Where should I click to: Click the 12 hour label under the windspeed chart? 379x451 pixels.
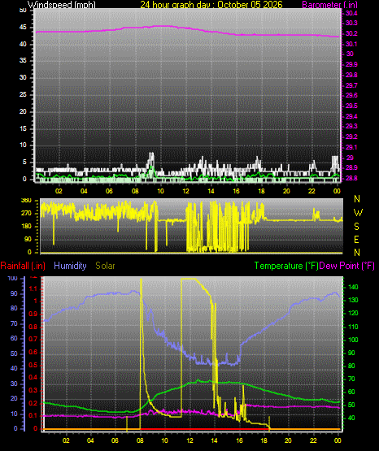[185, 191]
